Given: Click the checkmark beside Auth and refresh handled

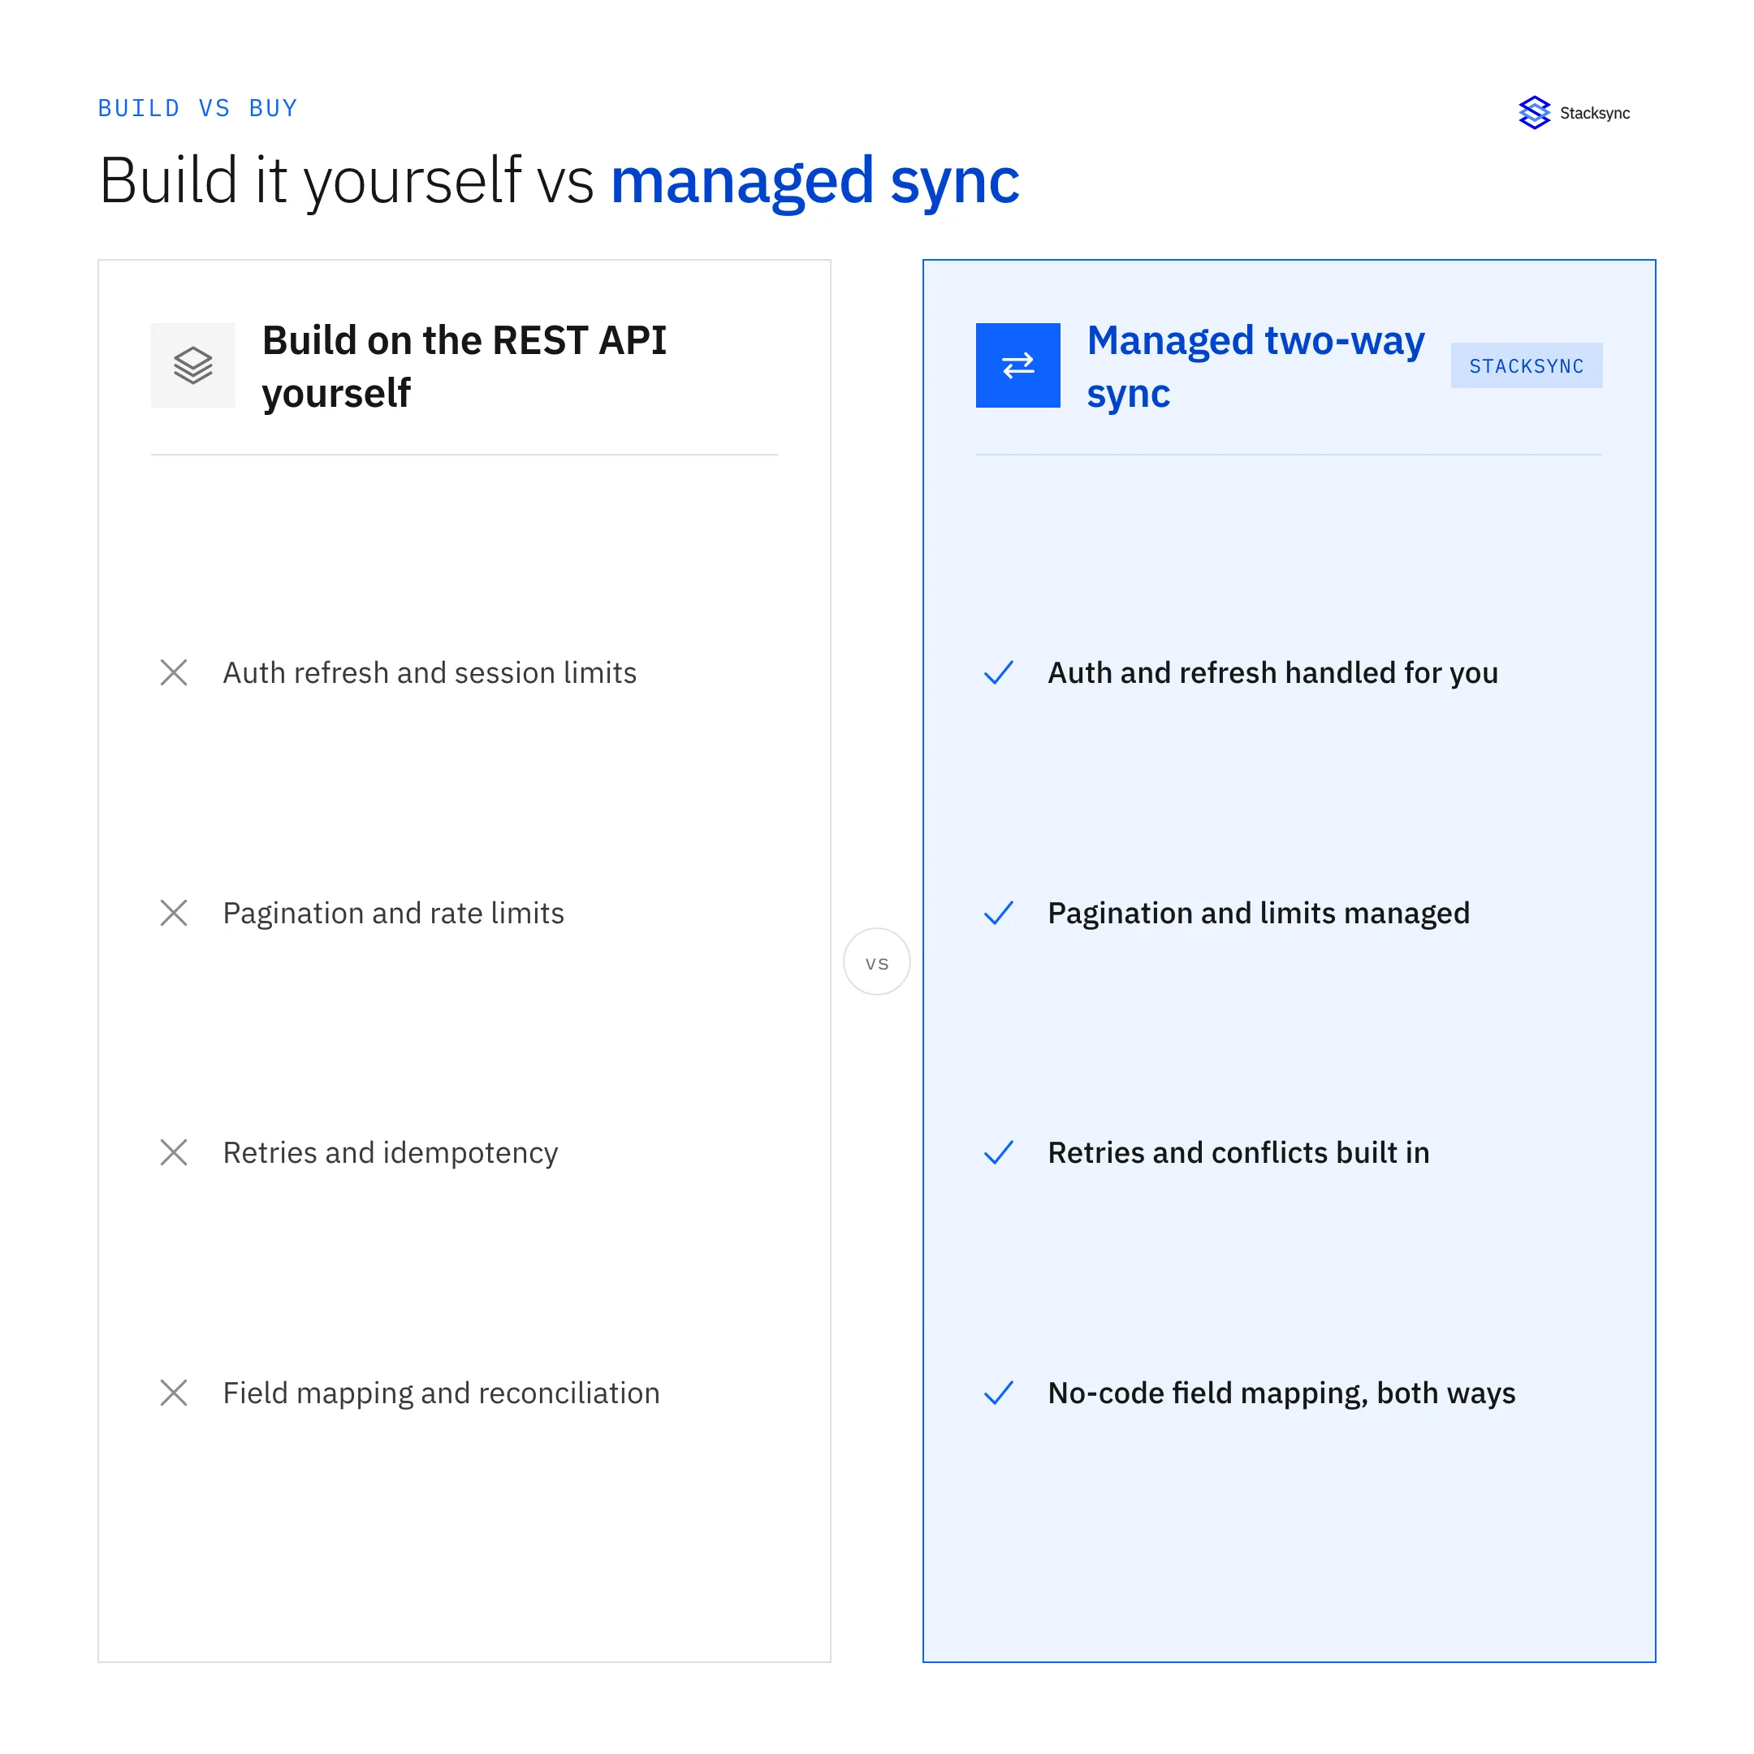Looking at the screenshot, I should pos(999,672).
